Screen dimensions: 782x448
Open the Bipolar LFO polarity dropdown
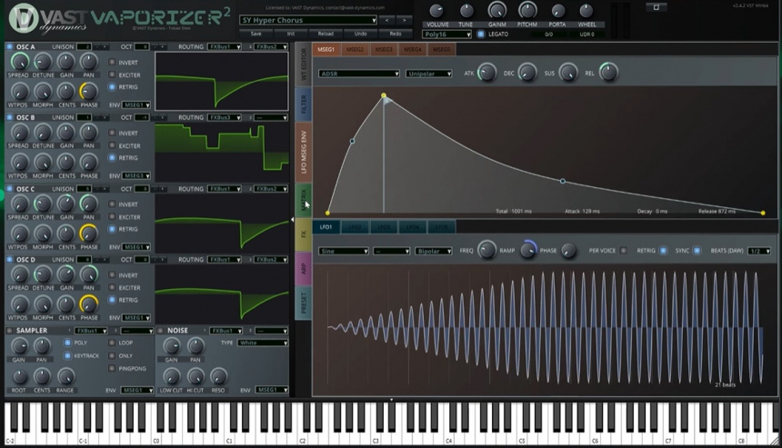pos(434,251)
